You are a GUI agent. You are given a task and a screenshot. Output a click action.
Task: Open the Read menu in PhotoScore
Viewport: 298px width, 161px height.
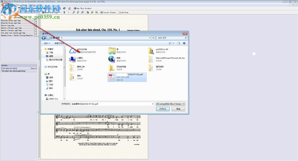[x=24, y=5]
